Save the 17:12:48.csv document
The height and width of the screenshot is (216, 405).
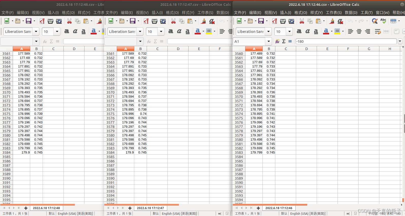[28, 21]
